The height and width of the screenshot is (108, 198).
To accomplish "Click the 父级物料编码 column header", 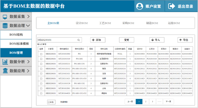I will click(x=120, y=49).
